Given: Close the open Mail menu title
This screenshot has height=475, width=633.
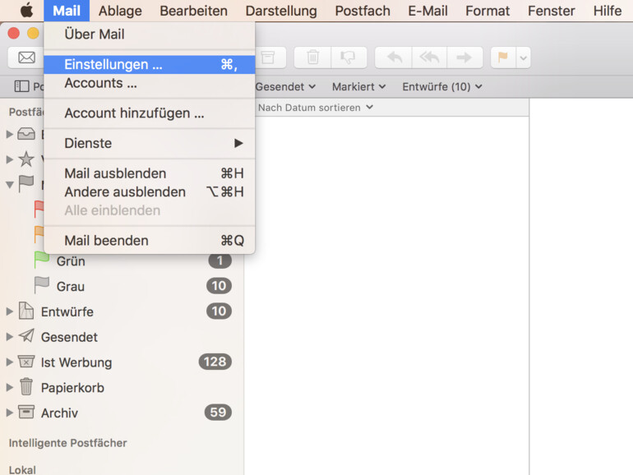Looking at the screenshot, I should pyautogui.click(x=67, y=11).
